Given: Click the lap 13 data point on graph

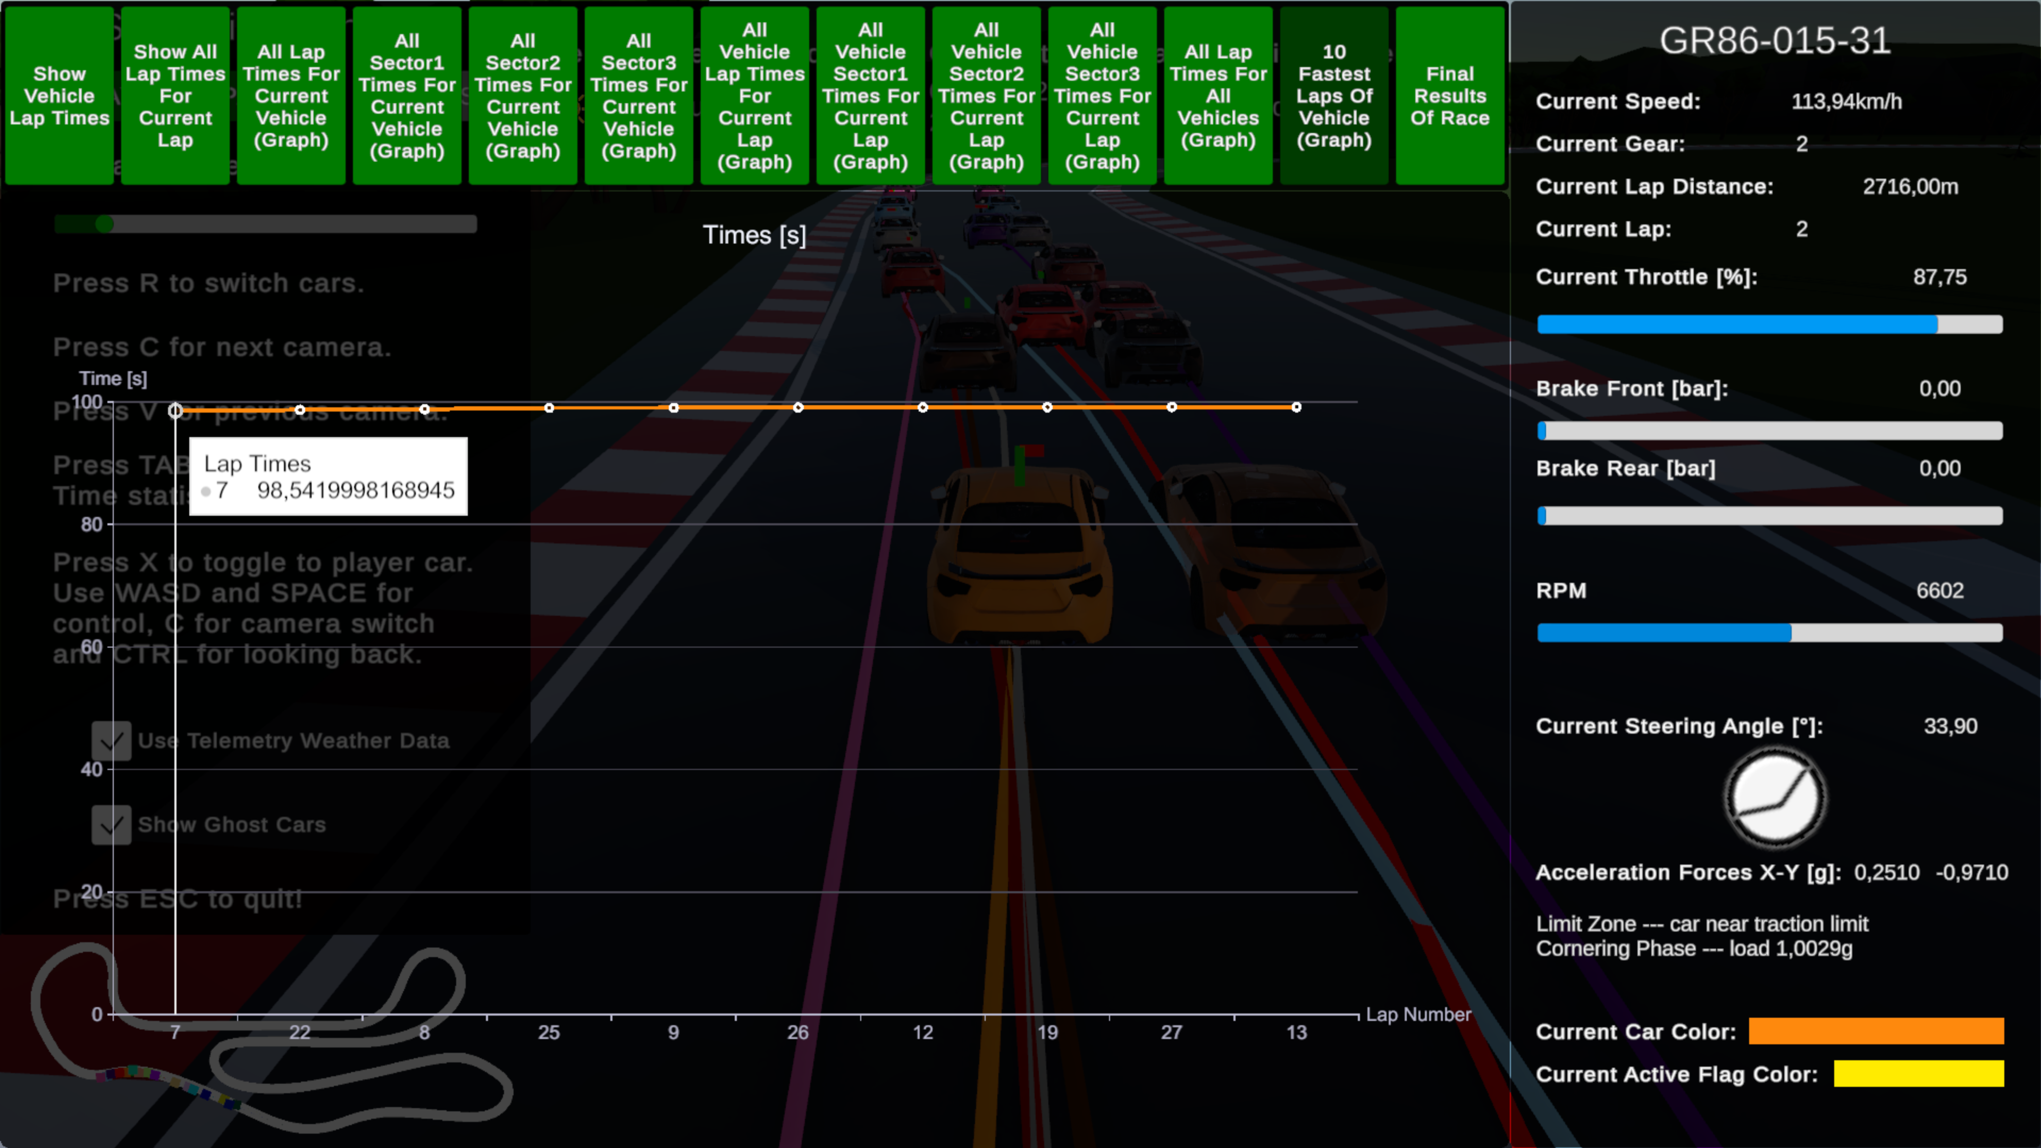Looking at the screenshot, I should click(x=1296, y=407).
